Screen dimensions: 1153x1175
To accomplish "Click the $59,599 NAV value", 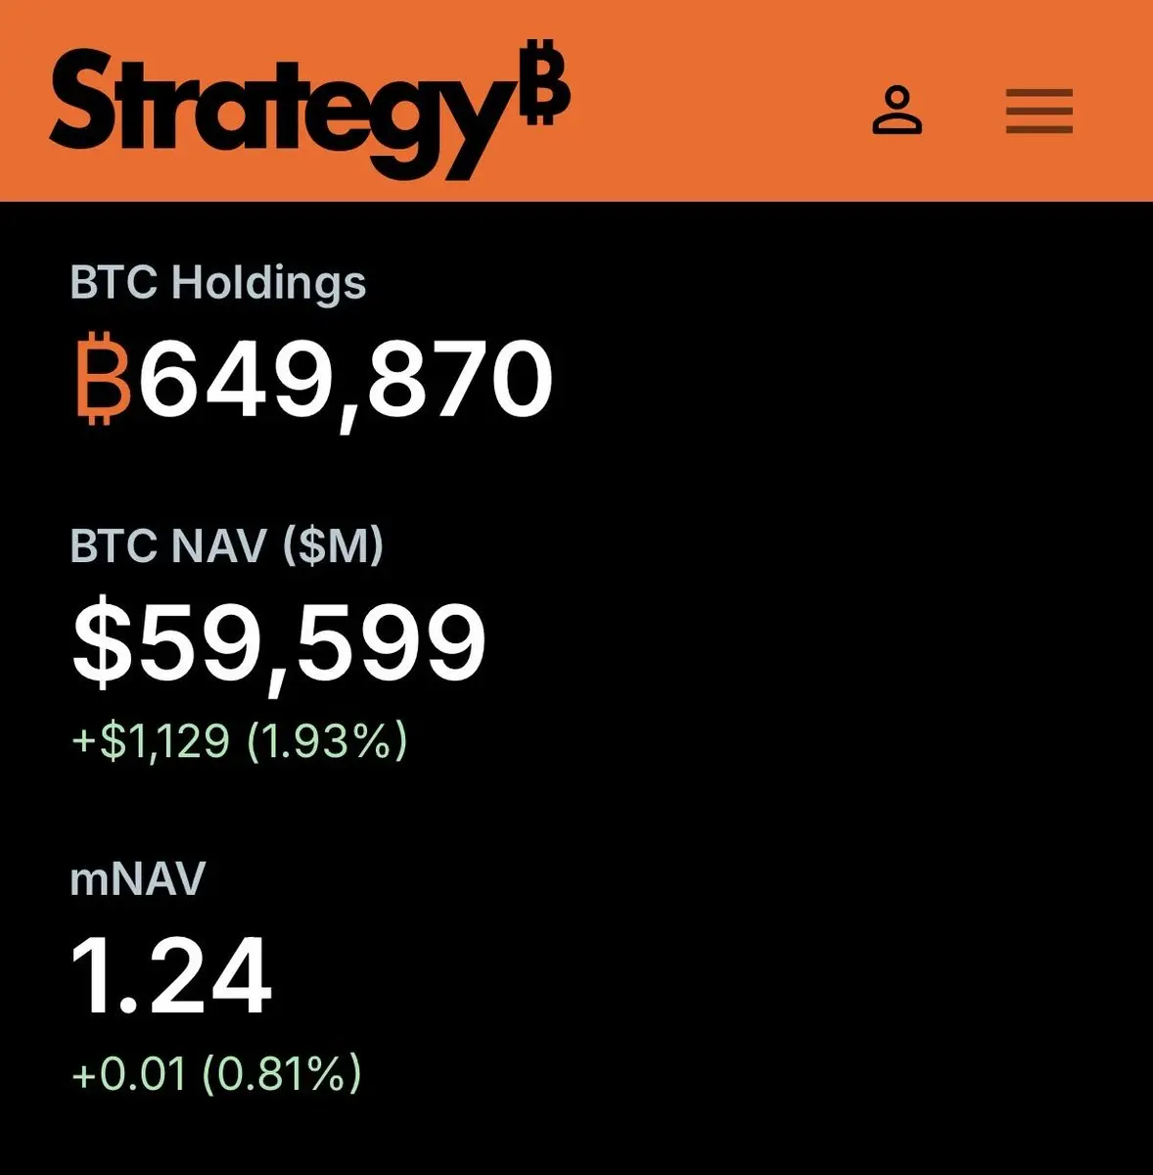I will 279,643.
